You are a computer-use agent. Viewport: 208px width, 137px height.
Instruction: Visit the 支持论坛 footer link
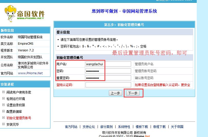point(89,127)
